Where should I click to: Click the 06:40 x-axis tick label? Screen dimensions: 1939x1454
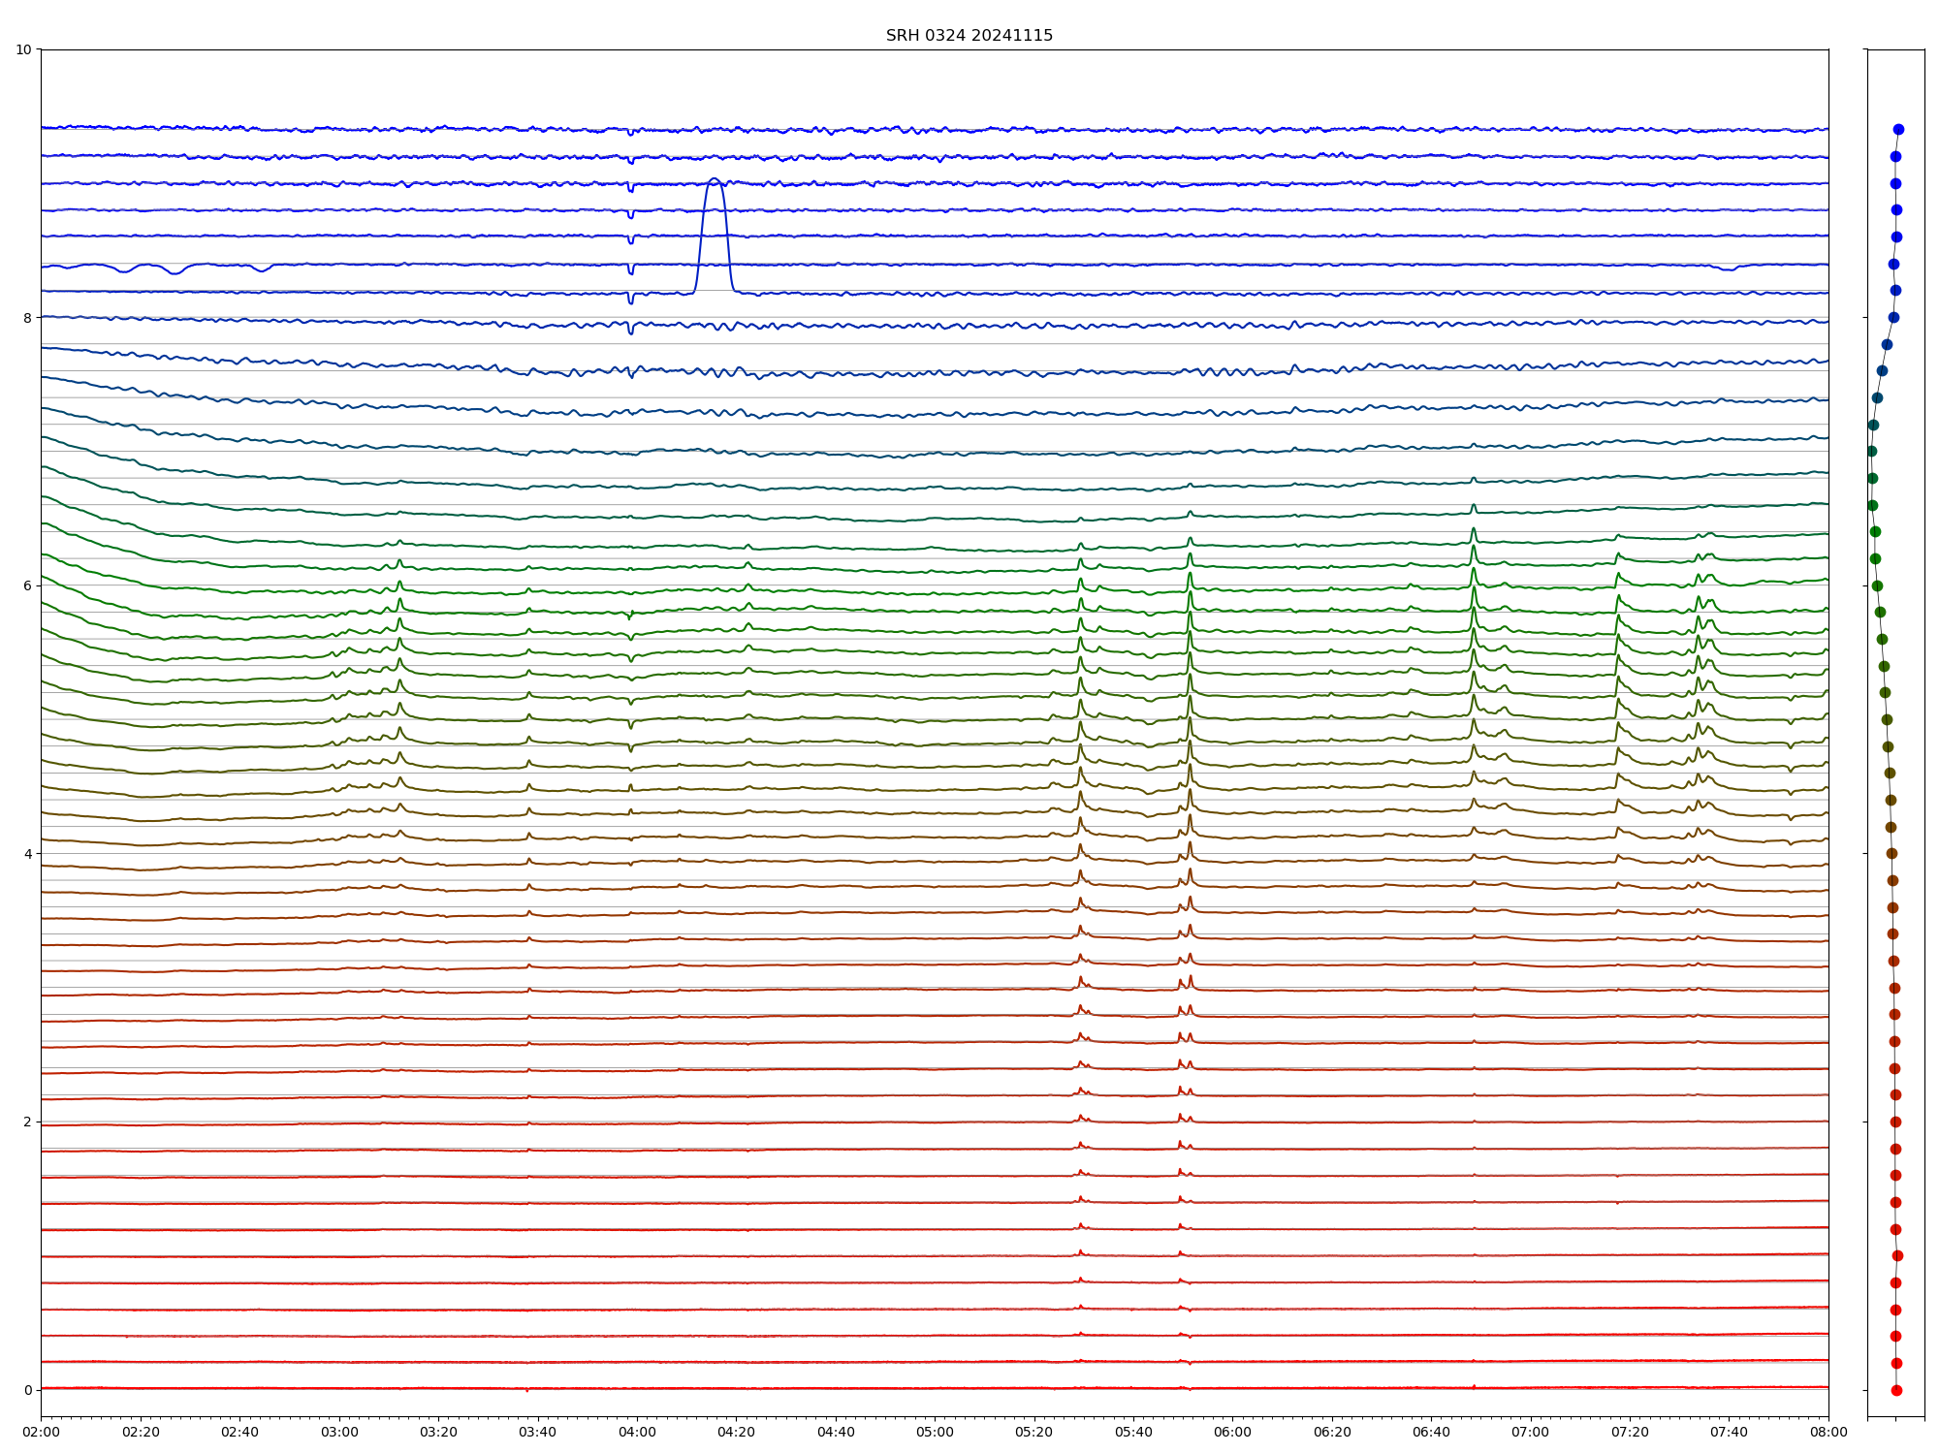pyautogui.click(x=1431, y=1433)
